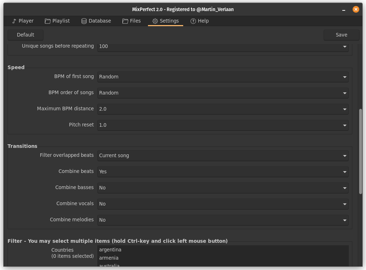The height and width of the screenshot is (270, 366).
Task: Select armenia in the Countries list
Action: pyautogui.click(x=223, y=258)
